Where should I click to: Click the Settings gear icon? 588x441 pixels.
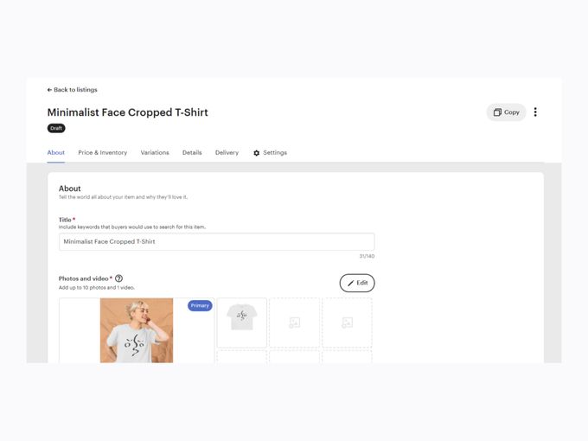click(x=257, y=153)
